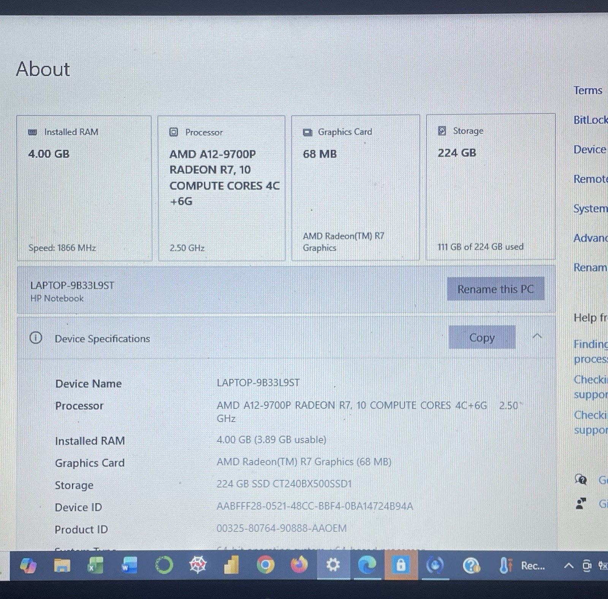
Task: Open the System protection link
Action: [591, 209]
